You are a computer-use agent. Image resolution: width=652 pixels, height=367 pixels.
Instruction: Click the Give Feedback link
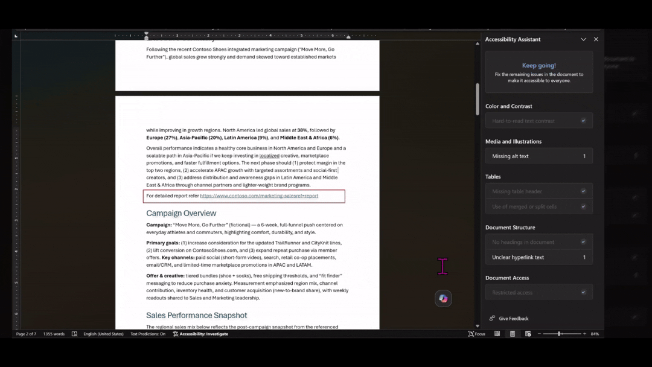click(x=514, y=318)
